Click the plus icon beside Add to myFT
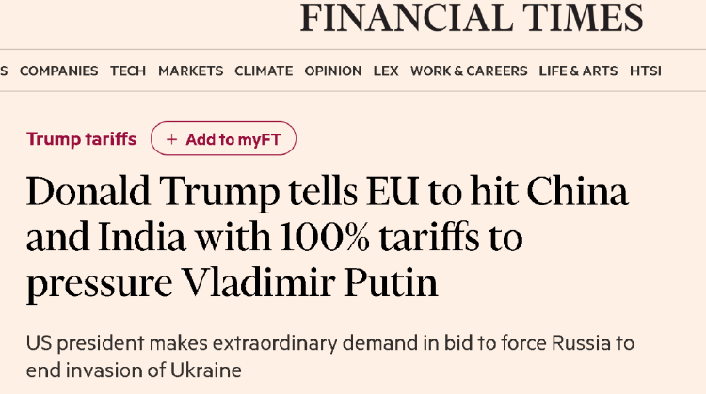 coord(171,139)
